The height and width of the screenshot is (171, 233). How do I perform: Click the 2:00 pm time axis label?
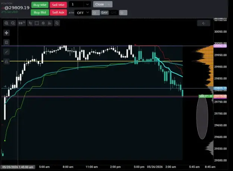coord(115,167)
